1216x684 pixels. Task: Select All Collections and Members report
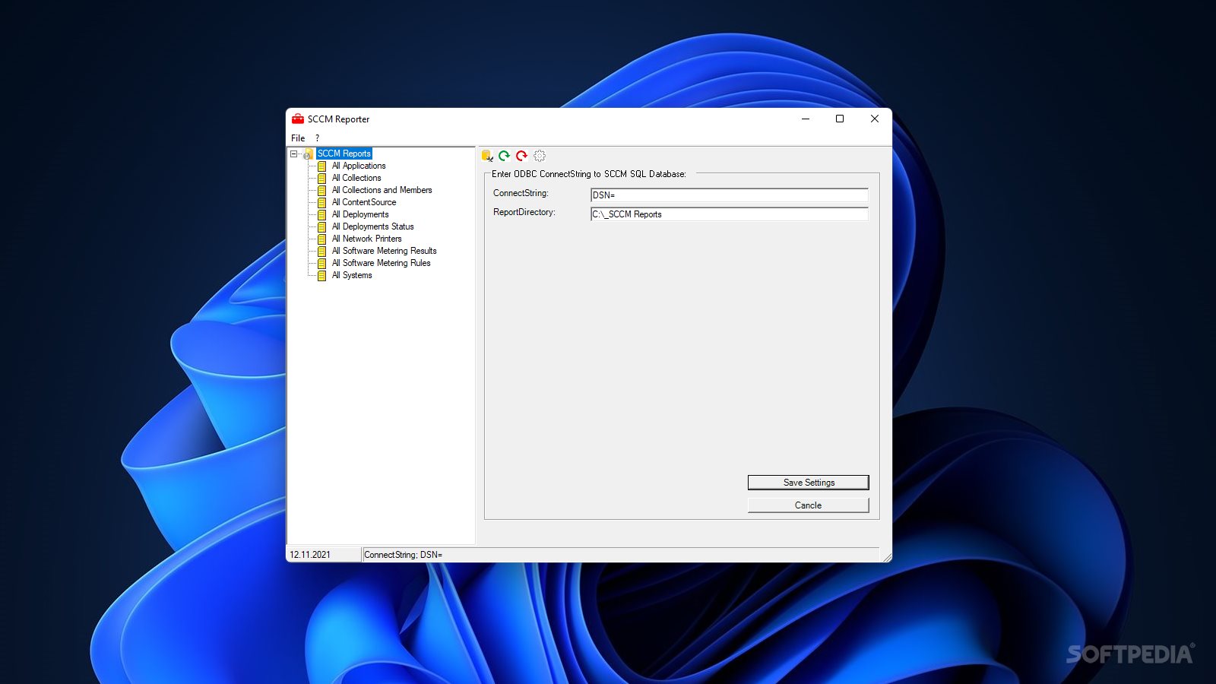click(x=382, y=190)
